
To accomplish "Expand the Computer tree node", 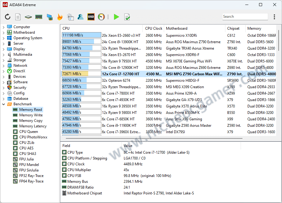I will click(x=3, y=27).
